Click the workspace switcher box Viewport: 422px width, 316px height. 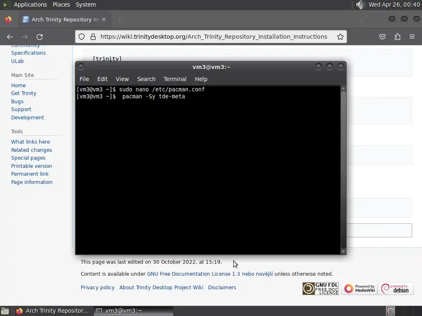390,311
